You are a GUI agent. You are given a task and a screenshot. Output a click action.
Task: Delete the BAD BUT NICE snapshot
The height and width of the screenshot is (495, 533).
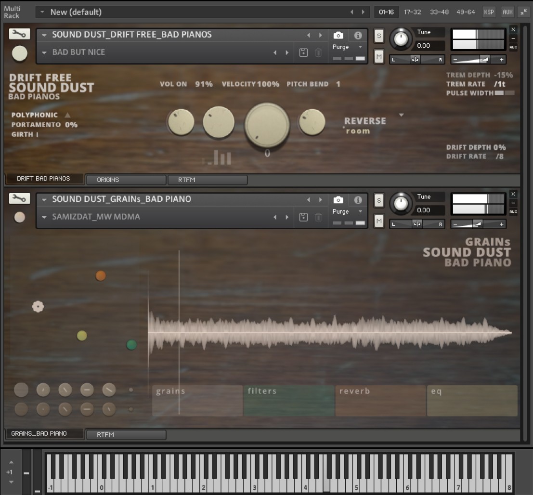click(x=318, y=52)
